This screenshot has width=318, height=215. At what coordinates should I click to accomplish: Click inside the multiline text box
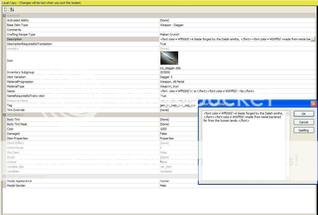(243, 150)
